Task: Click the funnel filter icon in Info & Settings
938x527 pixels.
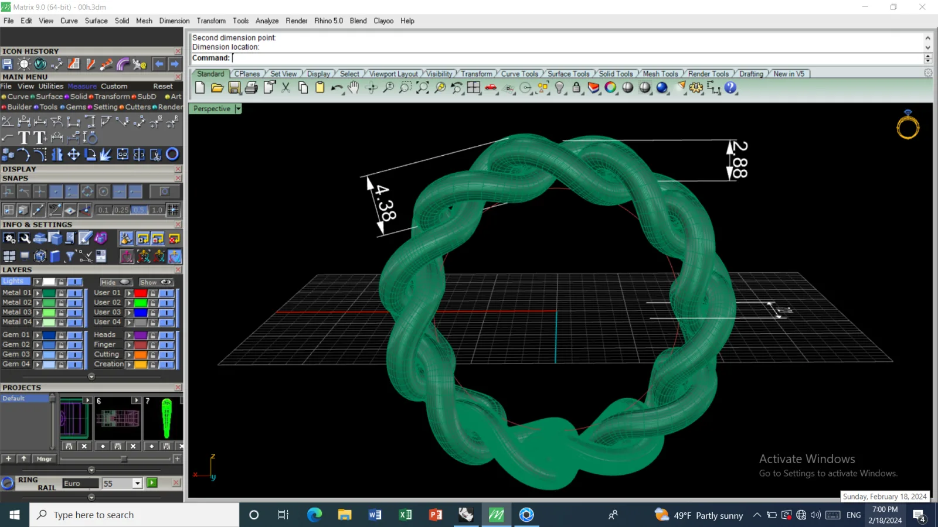Action: tap(70, 256)
